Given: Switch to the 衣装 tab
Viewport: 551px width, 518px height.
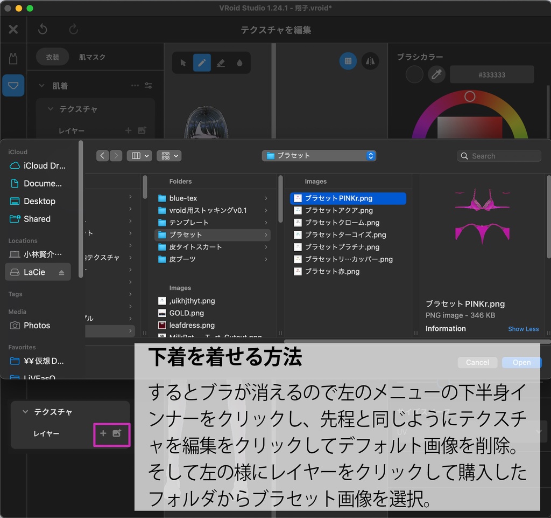Looking at the screenshot, I should pyautogui.click(x=52, y=57).
